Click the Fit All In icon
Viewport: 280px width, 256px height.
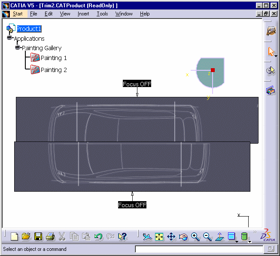pyautogui.click(x=159, y=237)
